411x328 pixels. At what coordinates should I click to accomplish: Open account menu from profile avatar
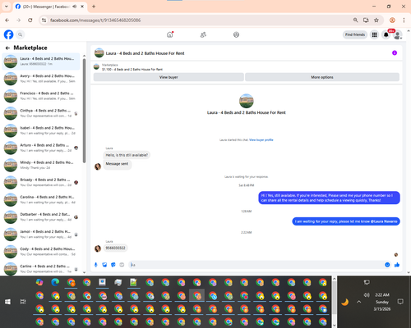(398, 34)
